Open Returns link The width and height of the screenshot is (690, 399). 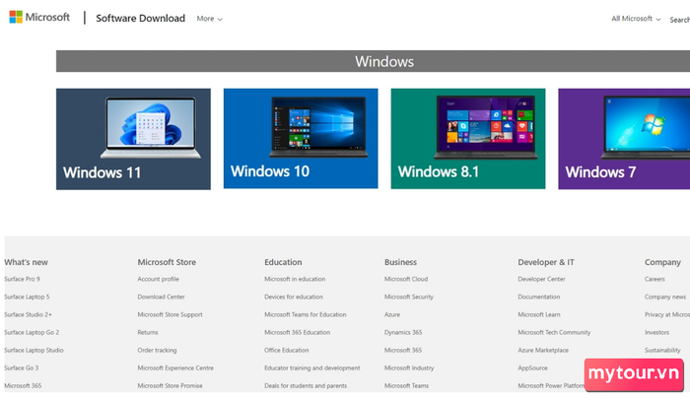pos(148,332)
